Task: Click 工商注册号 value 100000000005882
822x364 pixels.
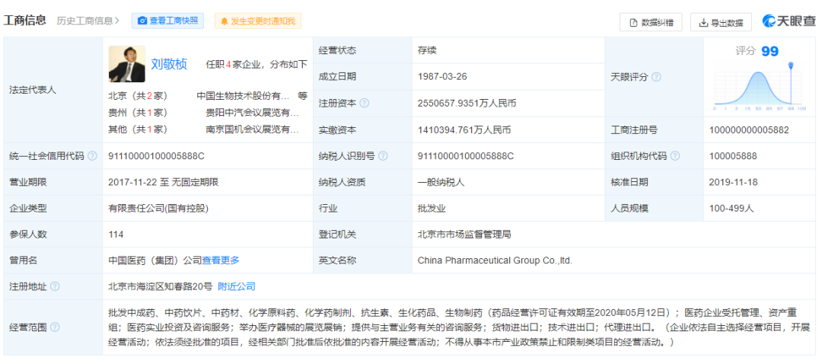Action: [x=748, y=129]
